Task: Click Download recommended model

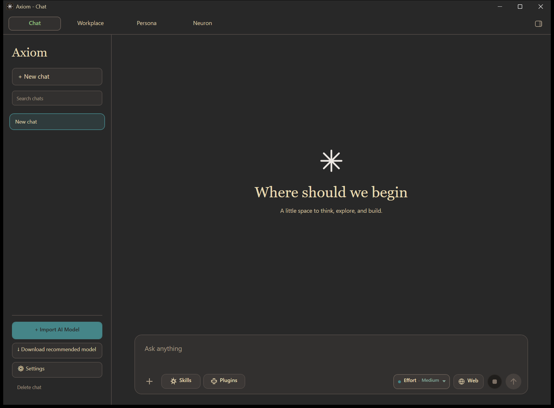Action: [x=57, y=350]
